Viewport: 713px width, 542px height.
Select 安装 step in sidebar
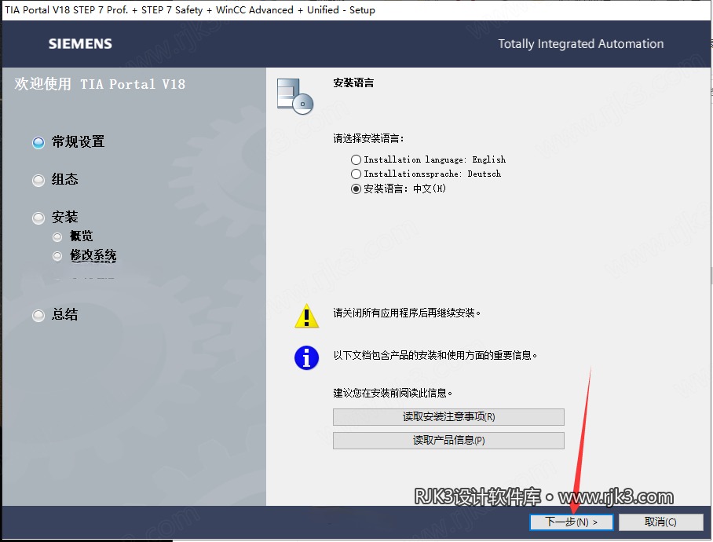pos(64,217)
